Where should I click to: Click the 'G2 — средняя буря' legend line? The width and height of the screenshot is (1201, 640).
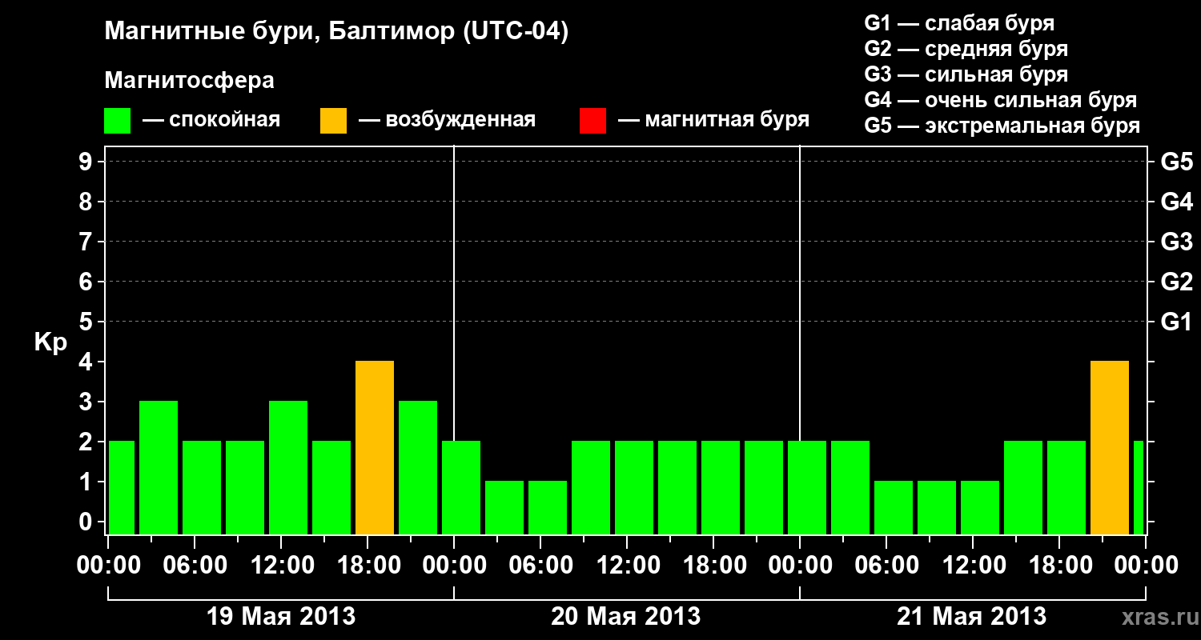pyautogui.click(x=966, y=49)
